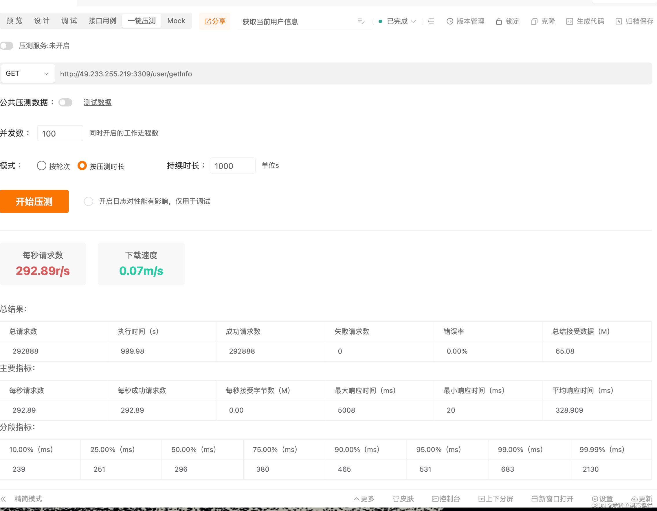The height and width of the screenshot is (511, 657).
Task: Enable the logging option radio
Action: tap(89, 201)
